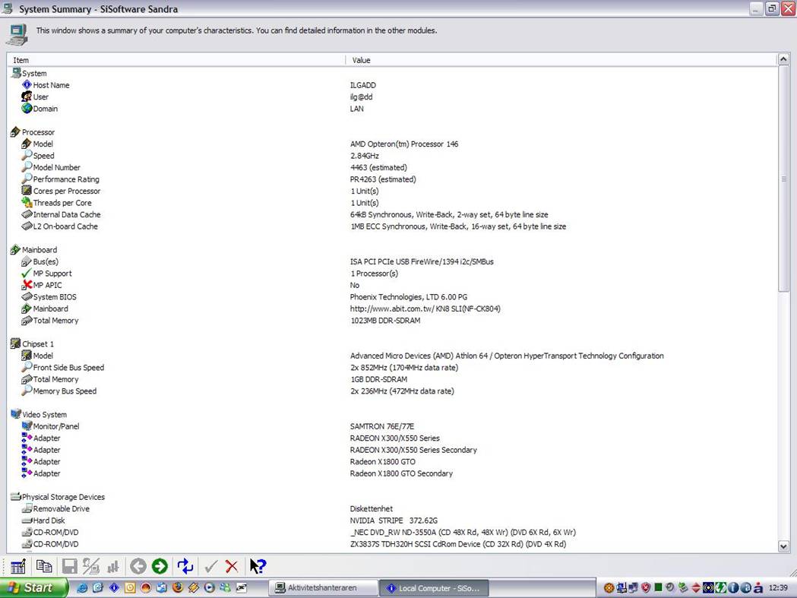Click the Save floppy disk toolbar icon
Image resolution: width=797 pixels, height=598 pixels.
tap(70, 566)
